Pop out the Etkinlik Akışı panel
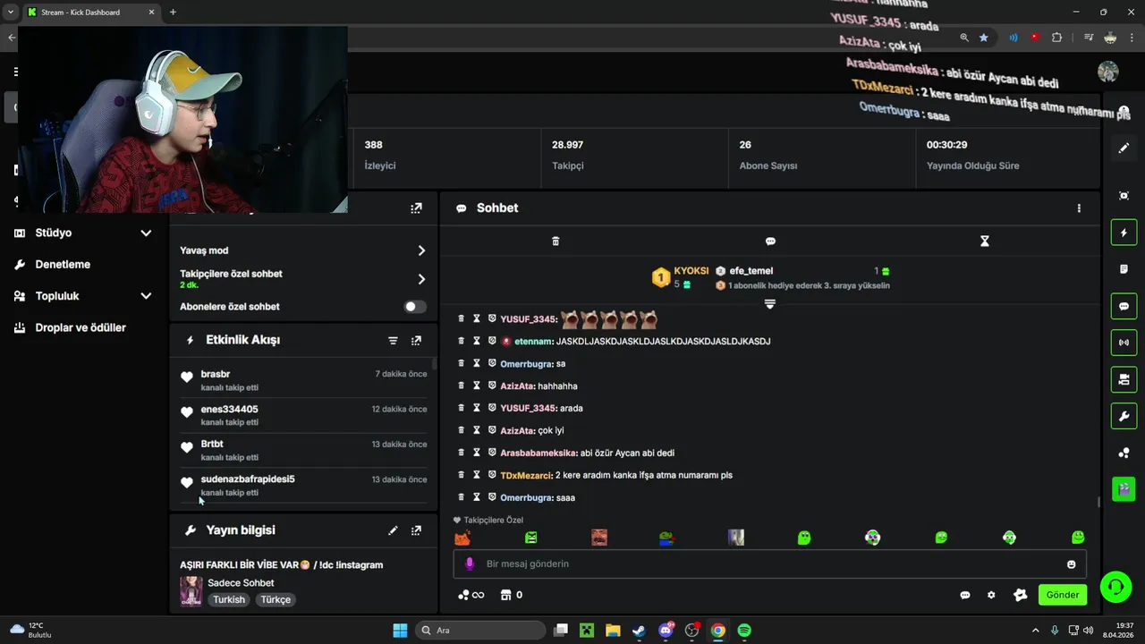 [x=416, y=341]
